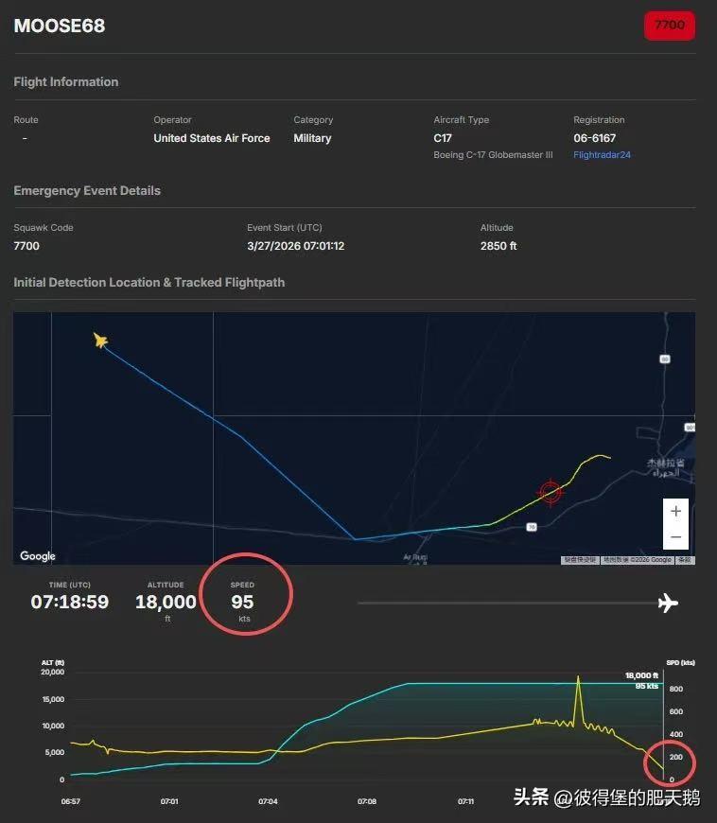Click the altitude readout 18,000 ft
The height and width of the screenshot is (823, 717).
166,602
